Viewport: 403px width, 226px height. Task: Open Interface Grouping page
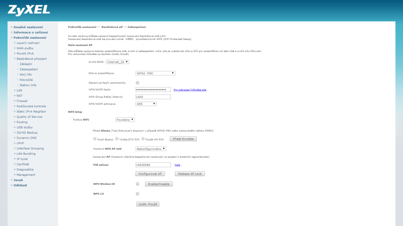pos(30,148)
